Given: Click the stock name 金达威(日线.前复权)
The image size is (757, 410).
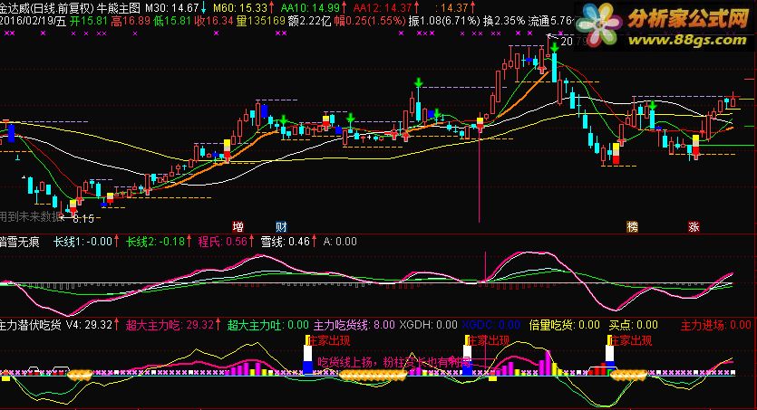Looking at the screenshot, I should pyautogui.click(x=48, y=8).
